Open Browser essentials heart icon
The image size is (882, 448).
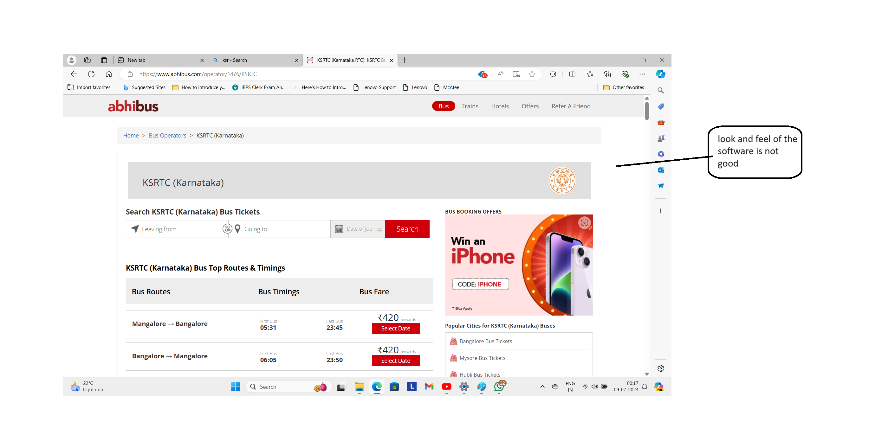[625, 74]
